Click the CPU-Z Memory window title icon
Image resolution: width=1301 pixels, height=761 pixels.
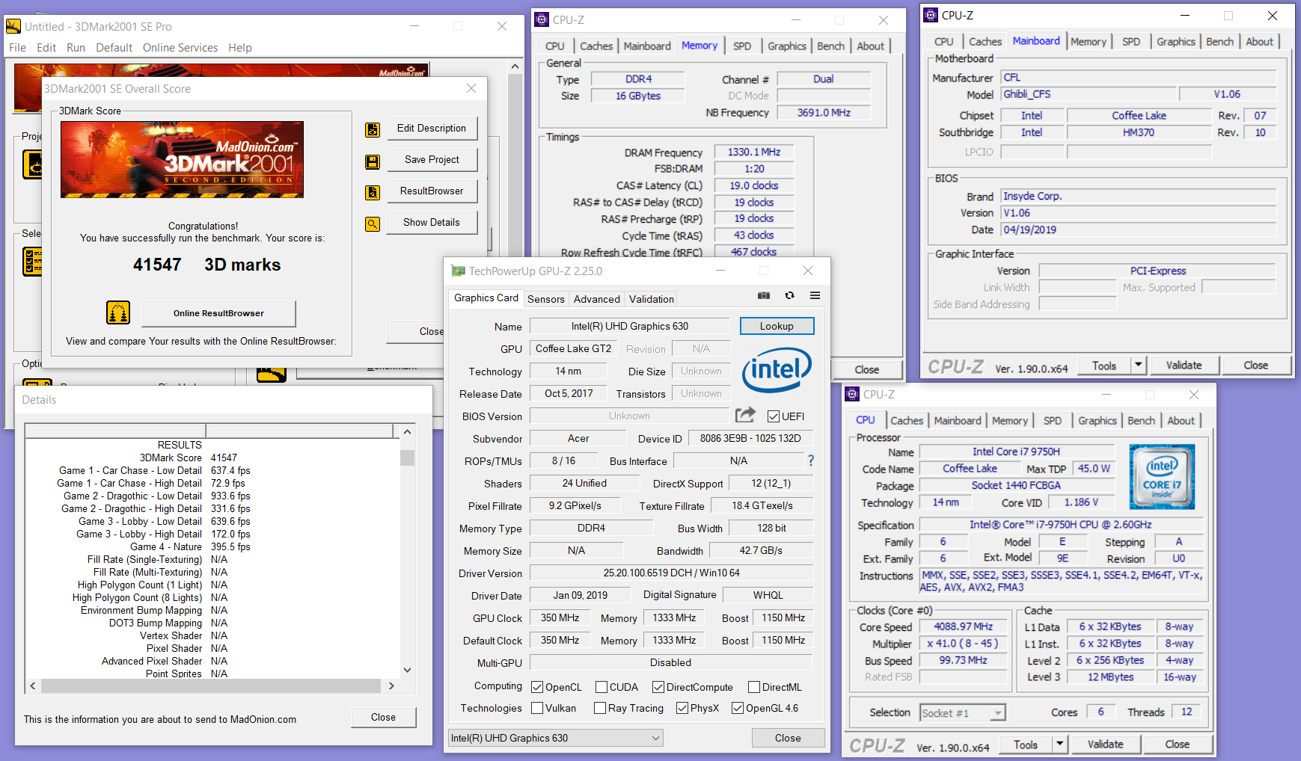pyautogui.click(x=542, y=20)
